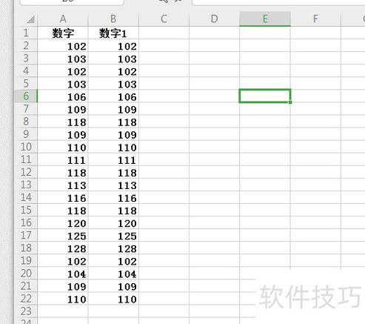Viewport: 365px width, 324px height.
Task: Click cell A10 with value 110
Action: tap(63, 147)
